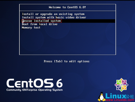The image size is (135, 102).
Task: Pick Boot from local drive option
Action: [40, 24]
